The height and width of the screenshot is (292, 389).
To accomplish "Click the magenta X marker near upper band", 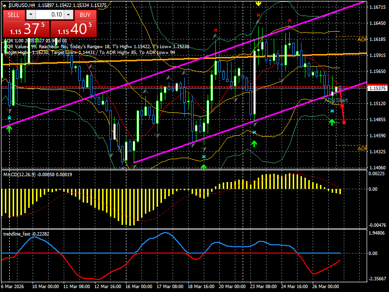I will tap(290, 20).
